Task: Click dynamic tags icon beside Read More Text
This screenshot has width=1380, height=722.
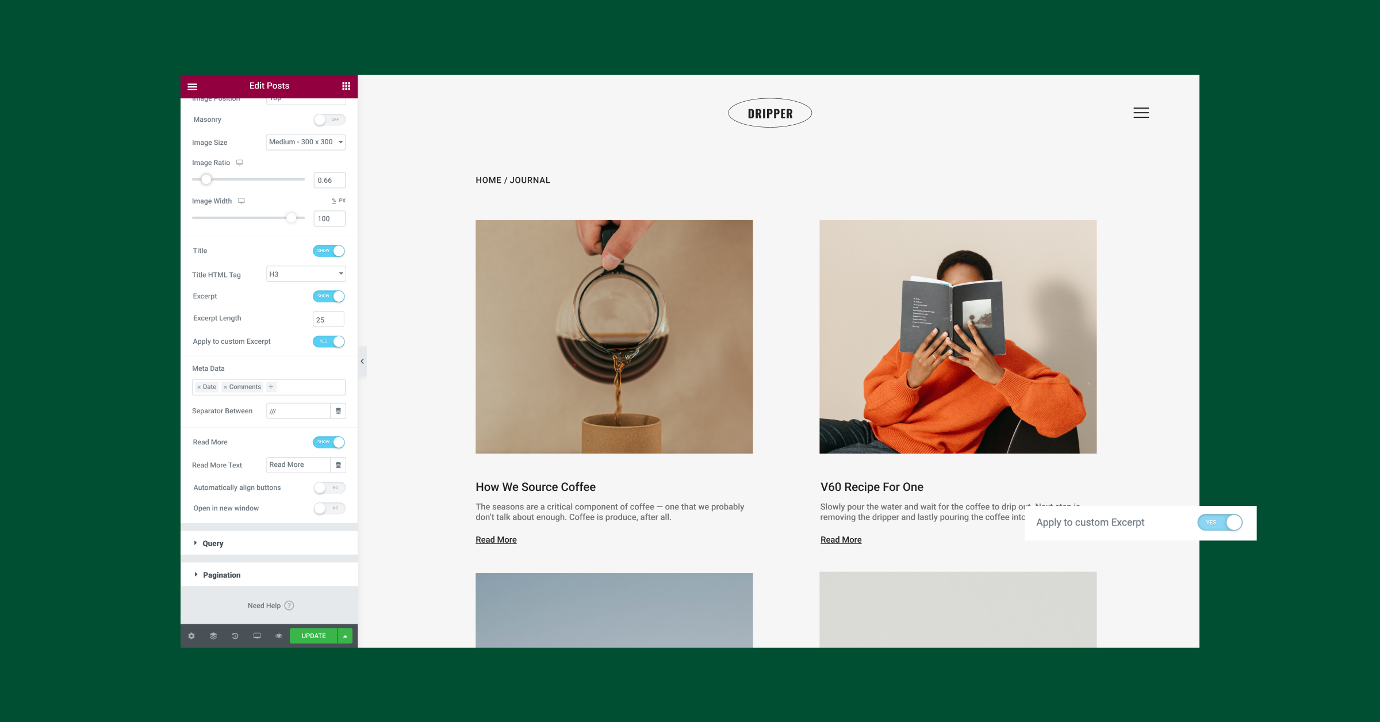Action: [338, 465]
